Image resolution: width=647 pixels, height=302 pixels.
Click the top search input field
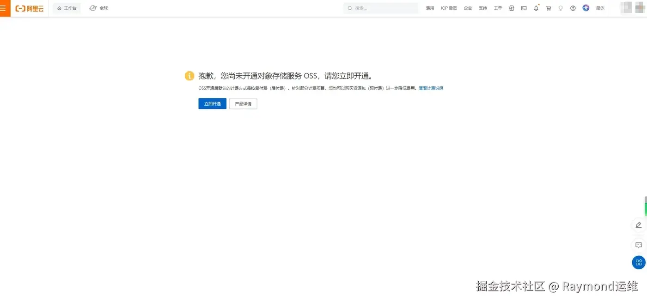(381, 8)
